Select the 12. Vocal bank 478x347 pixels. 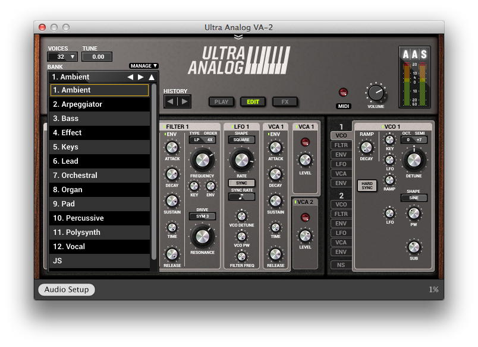(x=100, y=247)
